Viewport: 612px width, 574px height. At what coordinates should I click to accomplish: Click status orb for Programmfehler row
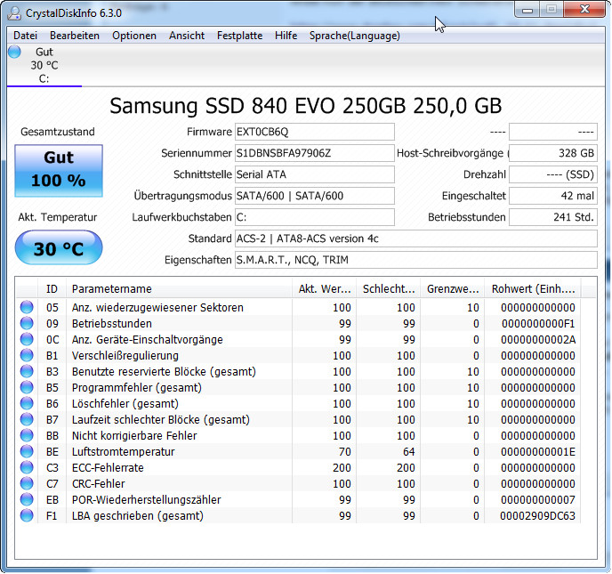click(27, 387)
